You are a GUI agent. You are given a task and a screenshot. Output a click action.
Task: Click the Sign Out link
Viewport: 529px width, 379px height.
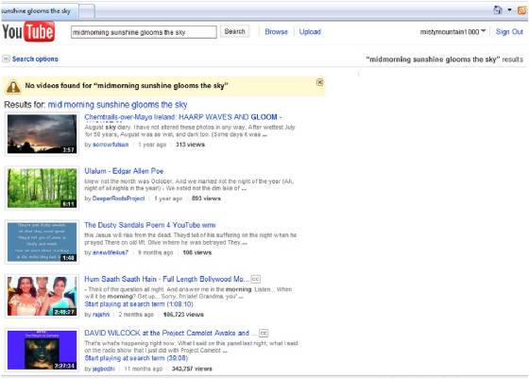point(509,32)
